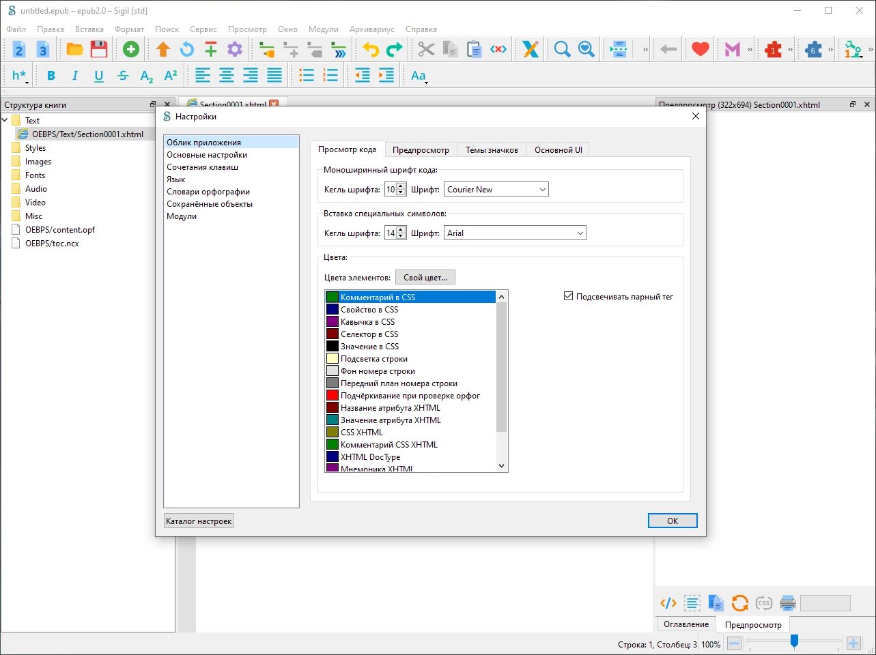This screenshot has width=876, height=655.
Task: Click the Superscript icon
Action: pyautogui.click(x=171, y=76)
